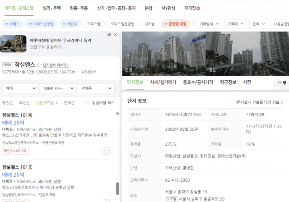Viewport: 289px width, 202px height.
Task: Toggle the 분양중·예정 filter chip
Action: (176, 24)
